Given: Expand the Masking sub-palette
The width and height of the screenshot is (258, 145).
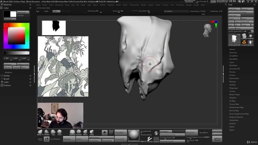Looking at the screenshot, I should (233, 81).
